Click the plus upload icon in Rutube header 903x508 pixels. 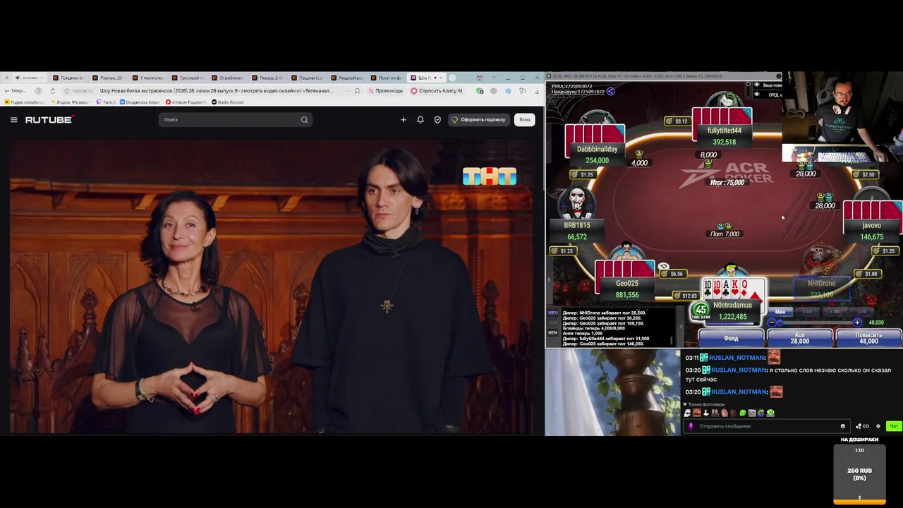[403, 120]
